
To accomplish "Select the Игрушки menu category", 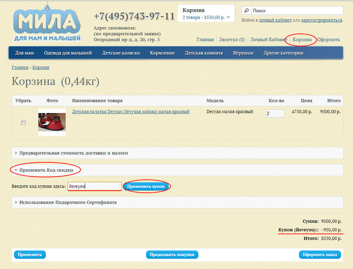I will pos(243,53).
